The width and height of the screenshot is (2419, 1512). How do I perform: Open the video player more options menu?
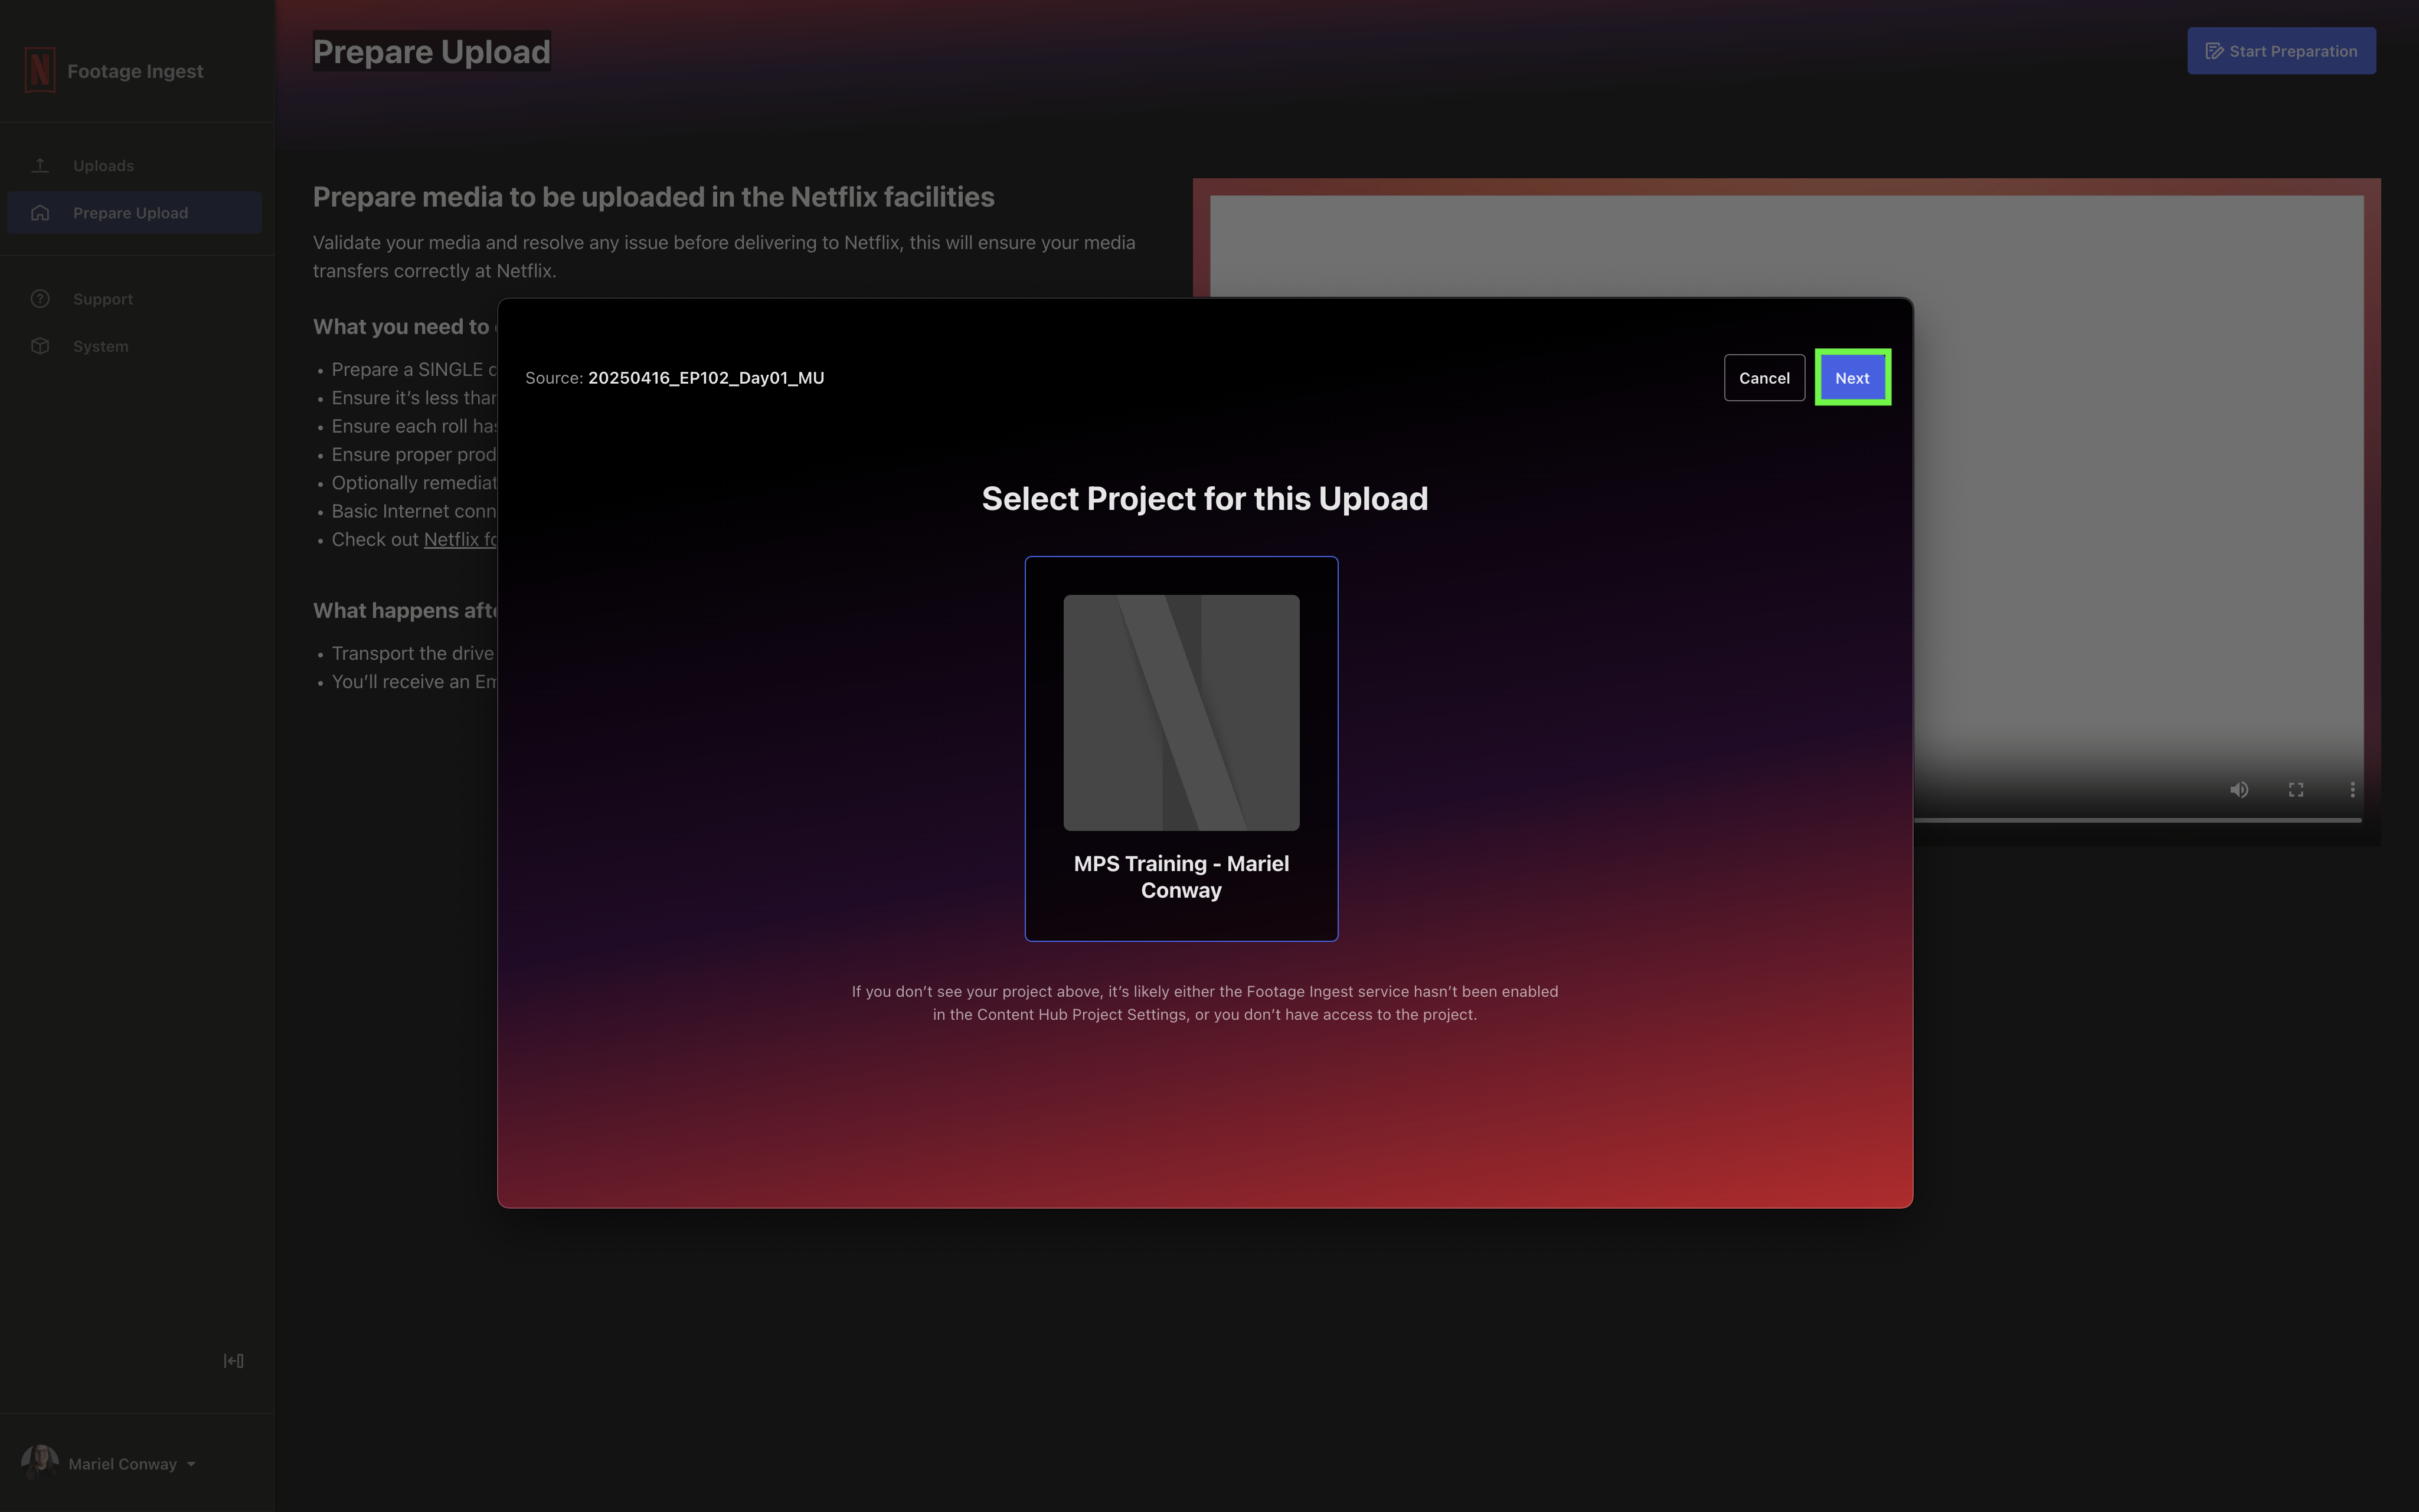[2352, 790]
